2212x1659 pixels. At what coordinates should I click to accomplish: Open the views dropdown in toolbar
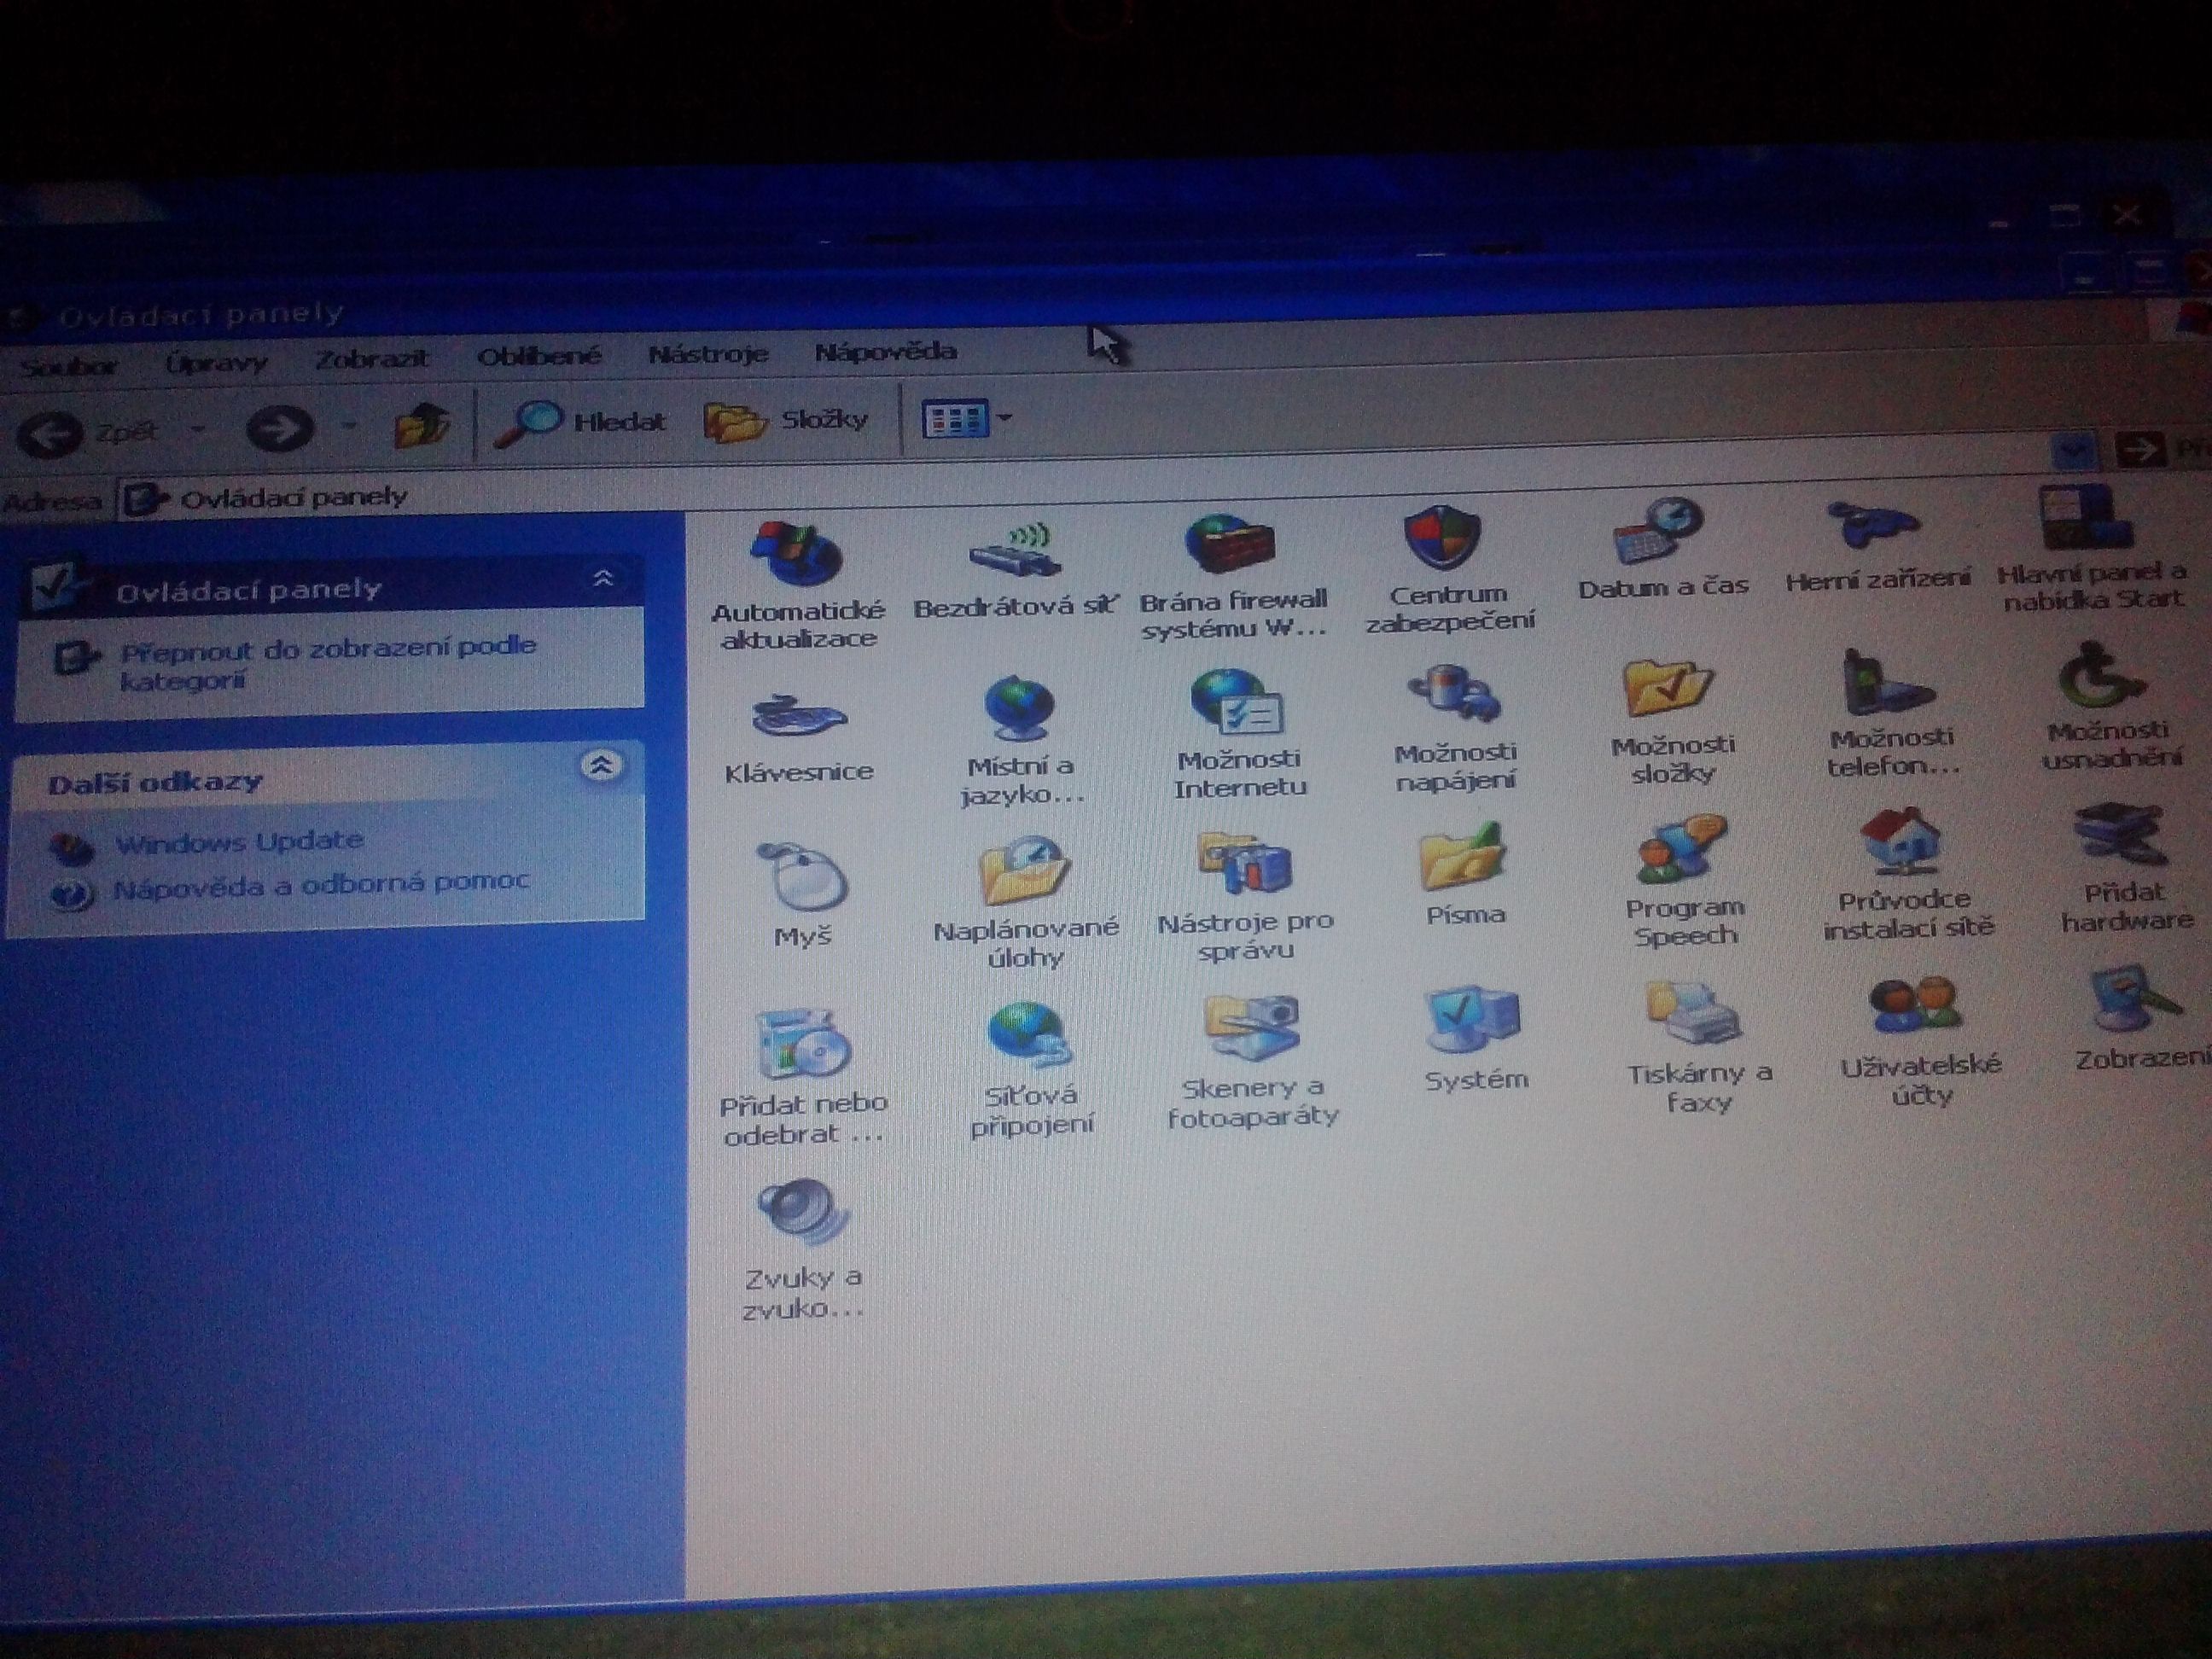[x=1004, y=418]
